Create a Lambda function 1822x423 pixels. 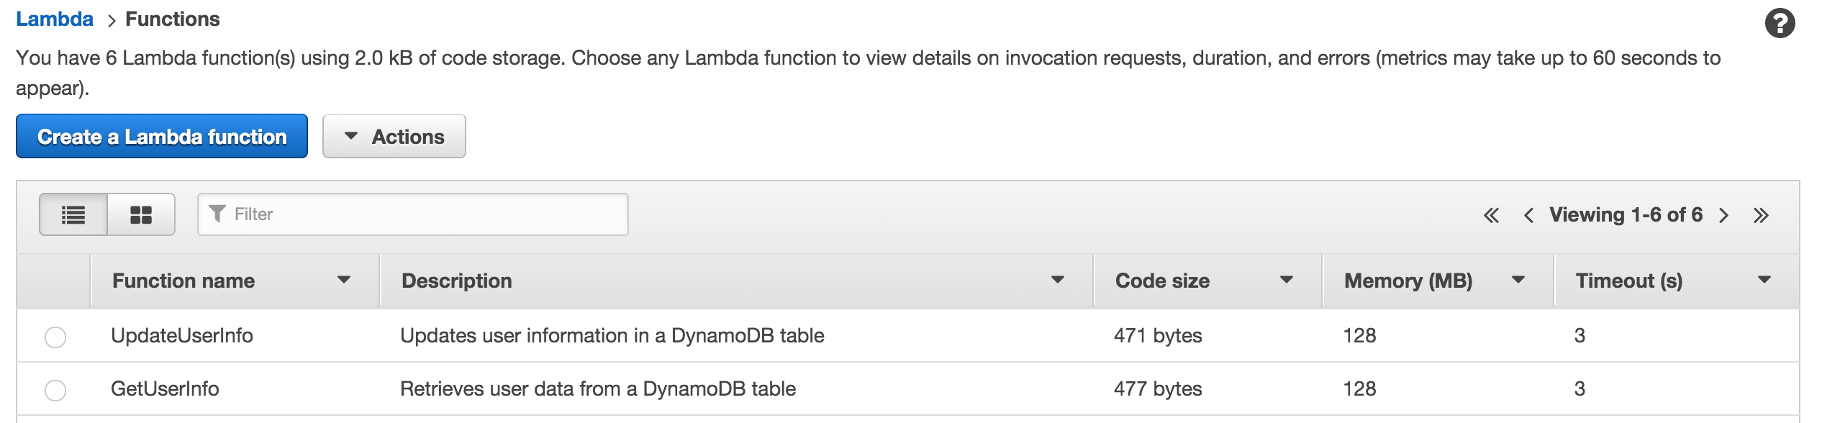pyautogui.click(x=161, y=136)
